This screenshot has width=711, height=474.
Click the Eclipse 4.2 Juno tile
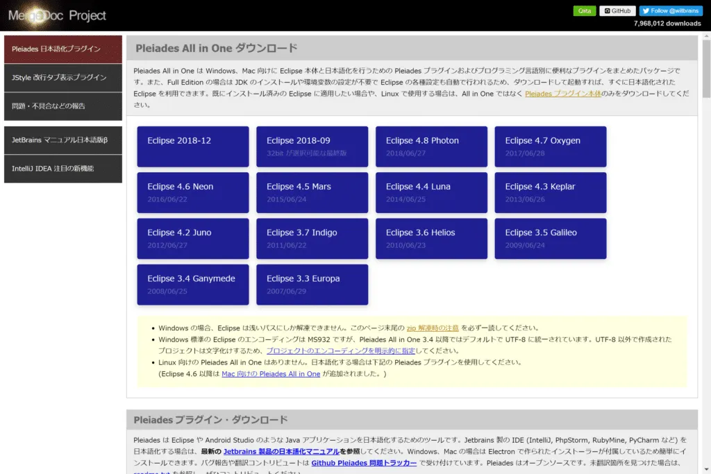[x=193, y=239]
